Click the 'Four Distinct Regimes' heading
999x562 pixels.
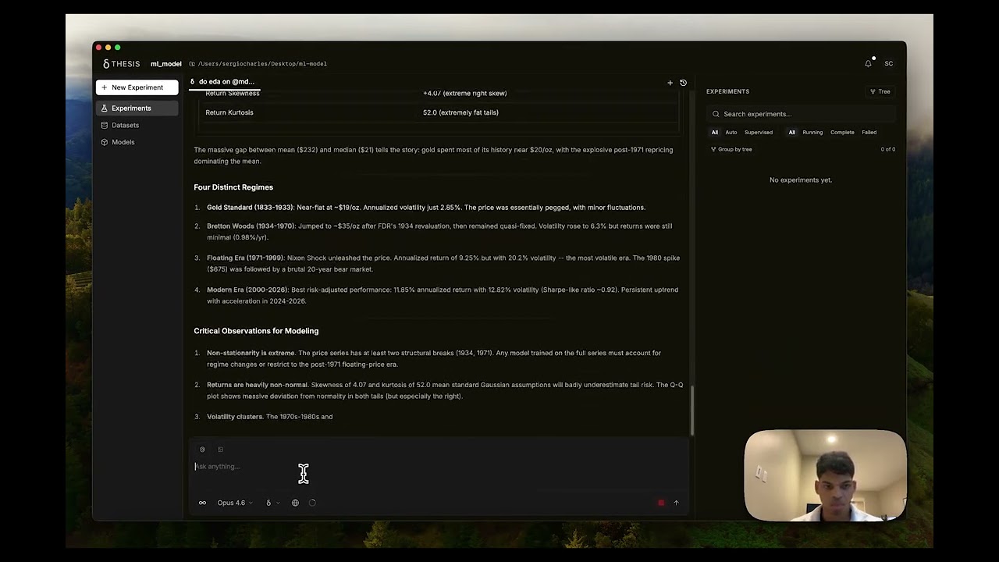[233, 187]
